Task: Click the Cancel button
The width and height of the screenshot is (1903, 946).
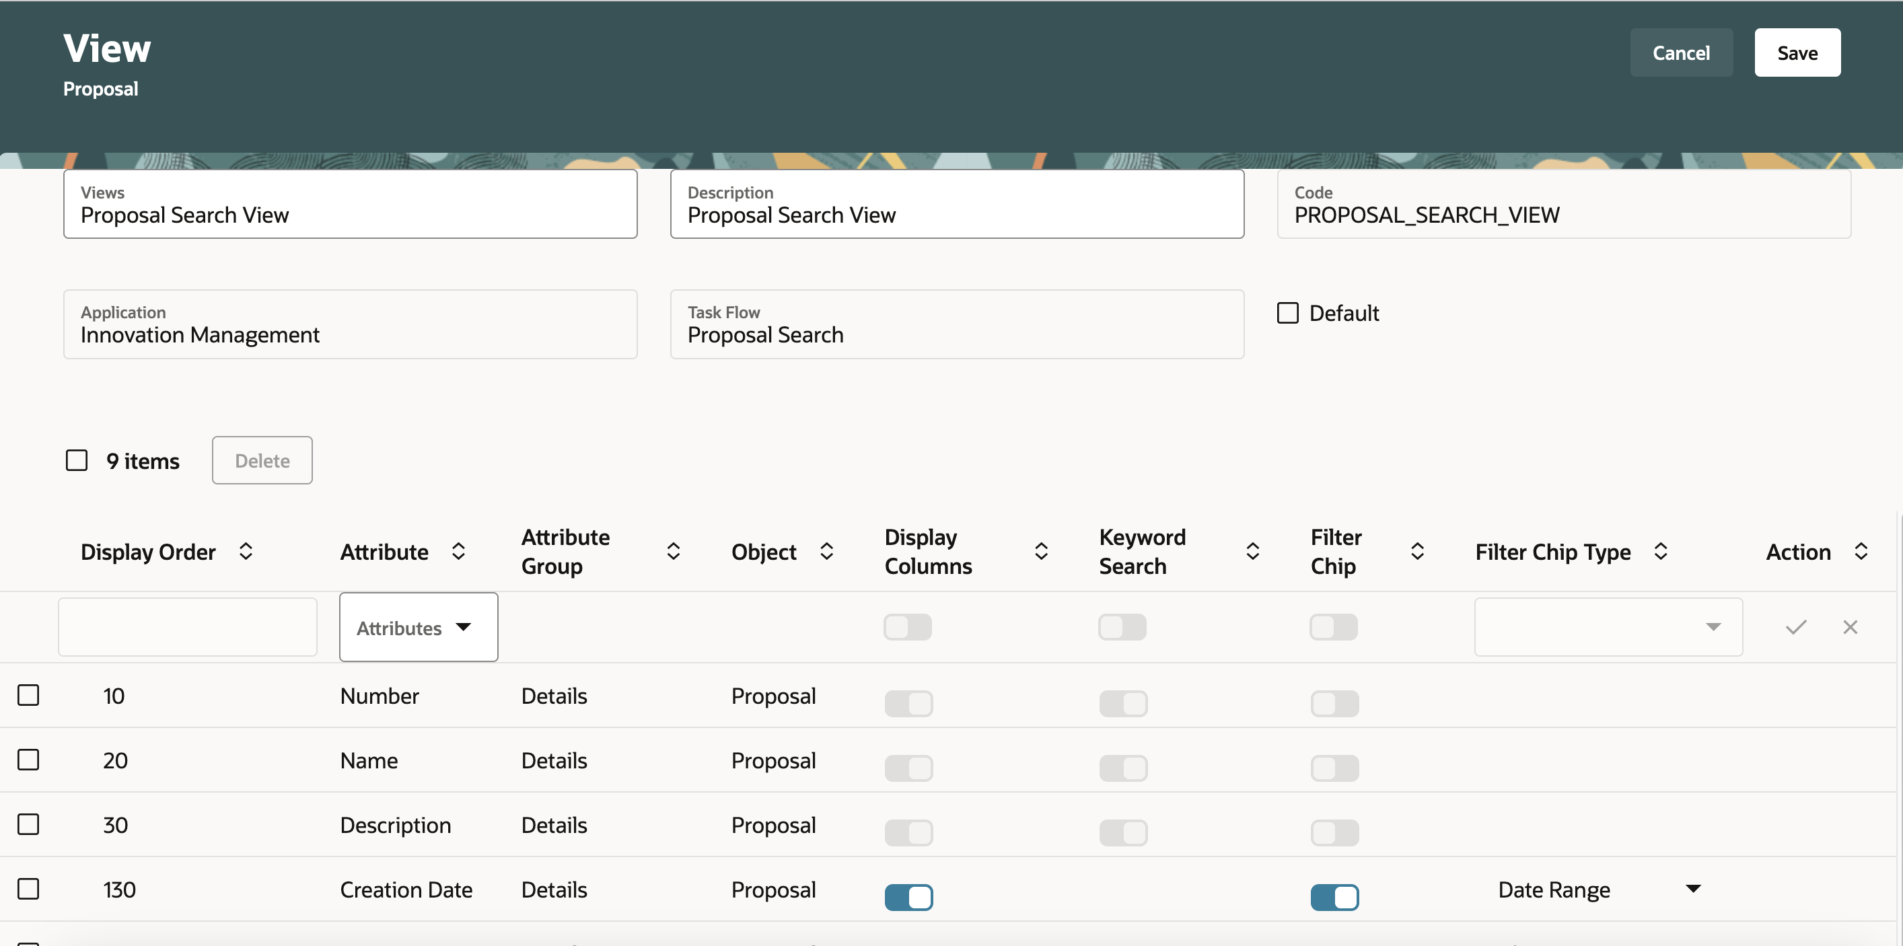Action: (x=1681, y=53)
